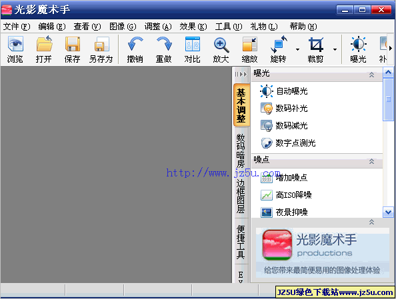This screenshot has width=396, height=299.
Task: Click 高ISO降噪 in the noise list
Action: tap(293, 195)
